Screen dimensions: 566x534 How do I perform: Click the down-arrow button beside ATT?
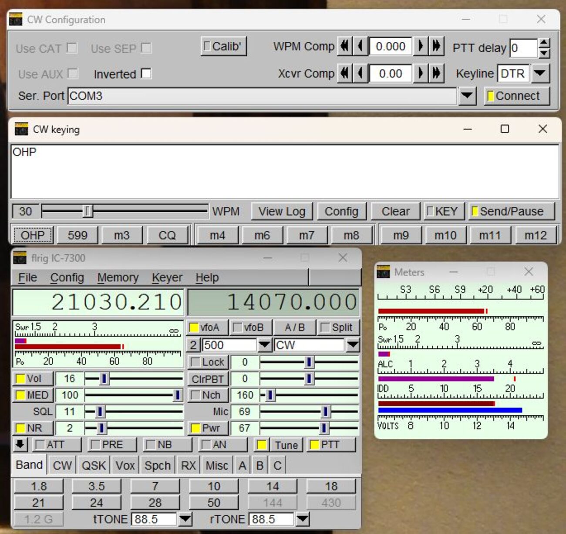coord(20,444)
